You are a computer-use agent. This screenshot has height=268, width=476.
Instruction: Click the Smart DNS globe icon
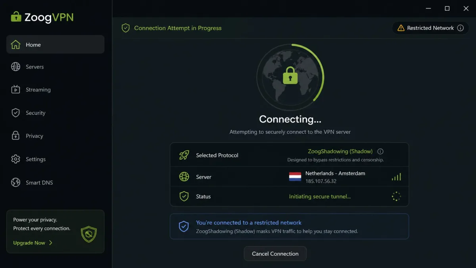tap(15, 183)
